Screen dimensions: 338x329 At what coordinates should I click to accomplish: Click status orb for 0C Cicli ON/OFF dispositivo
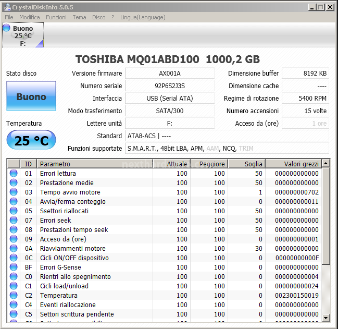click(x=14, y=258)
